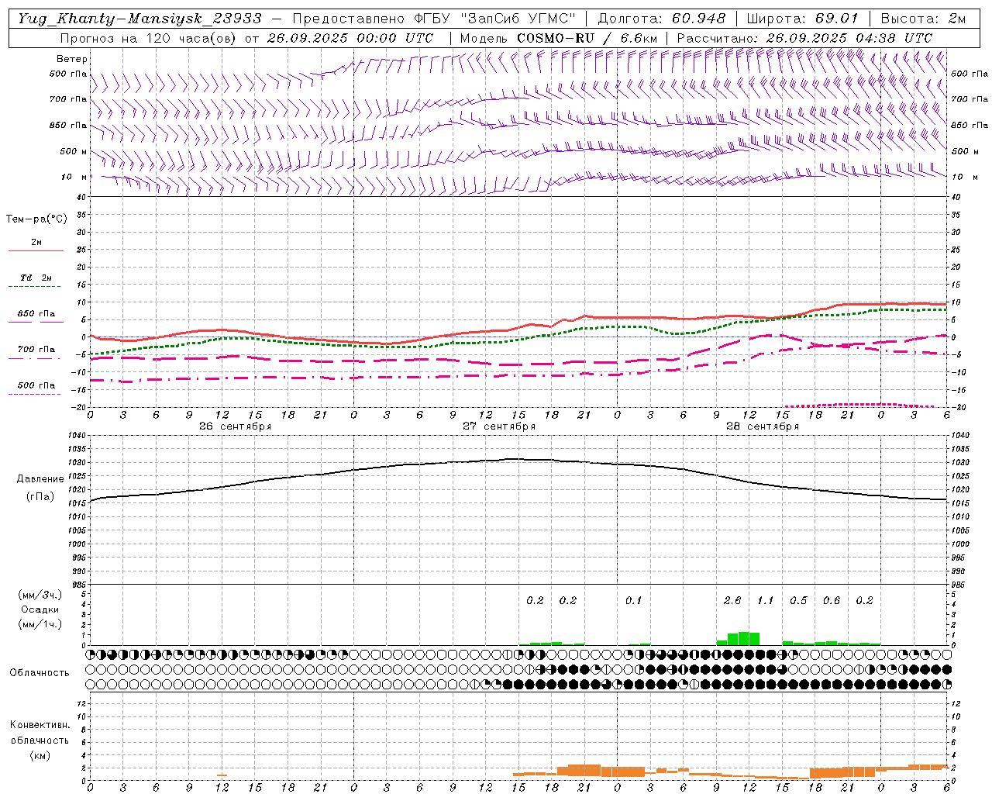
Task: Click the Конвективн. label of convective cloud panel
Action: coord(40,725)
